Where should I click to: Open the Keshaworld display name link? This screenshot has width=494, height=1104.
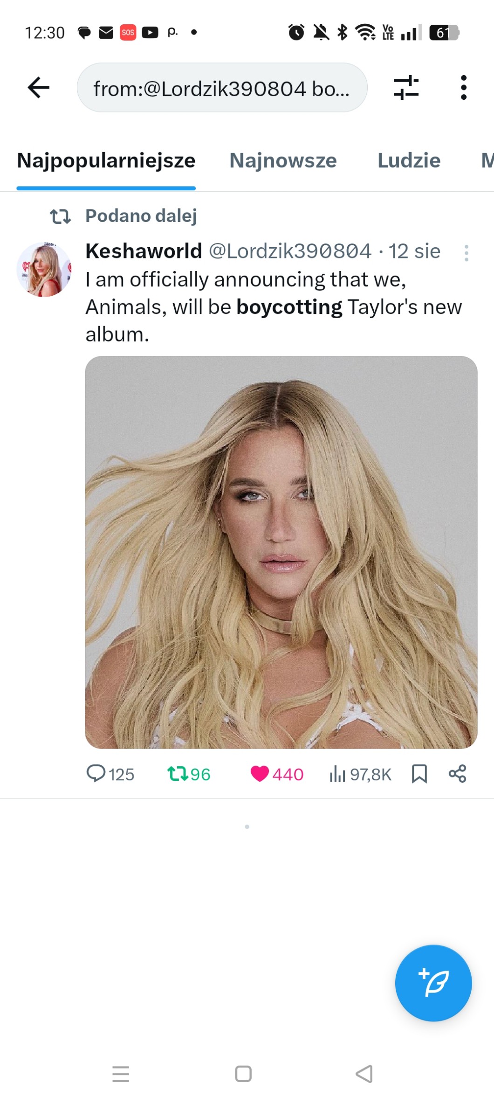pos(144,251)
